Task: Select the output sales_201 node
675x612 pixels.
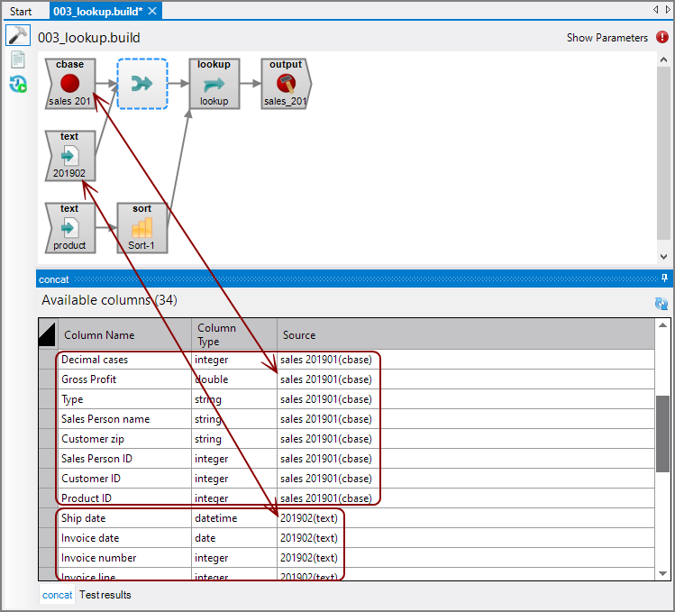Action: coord(285,84)
